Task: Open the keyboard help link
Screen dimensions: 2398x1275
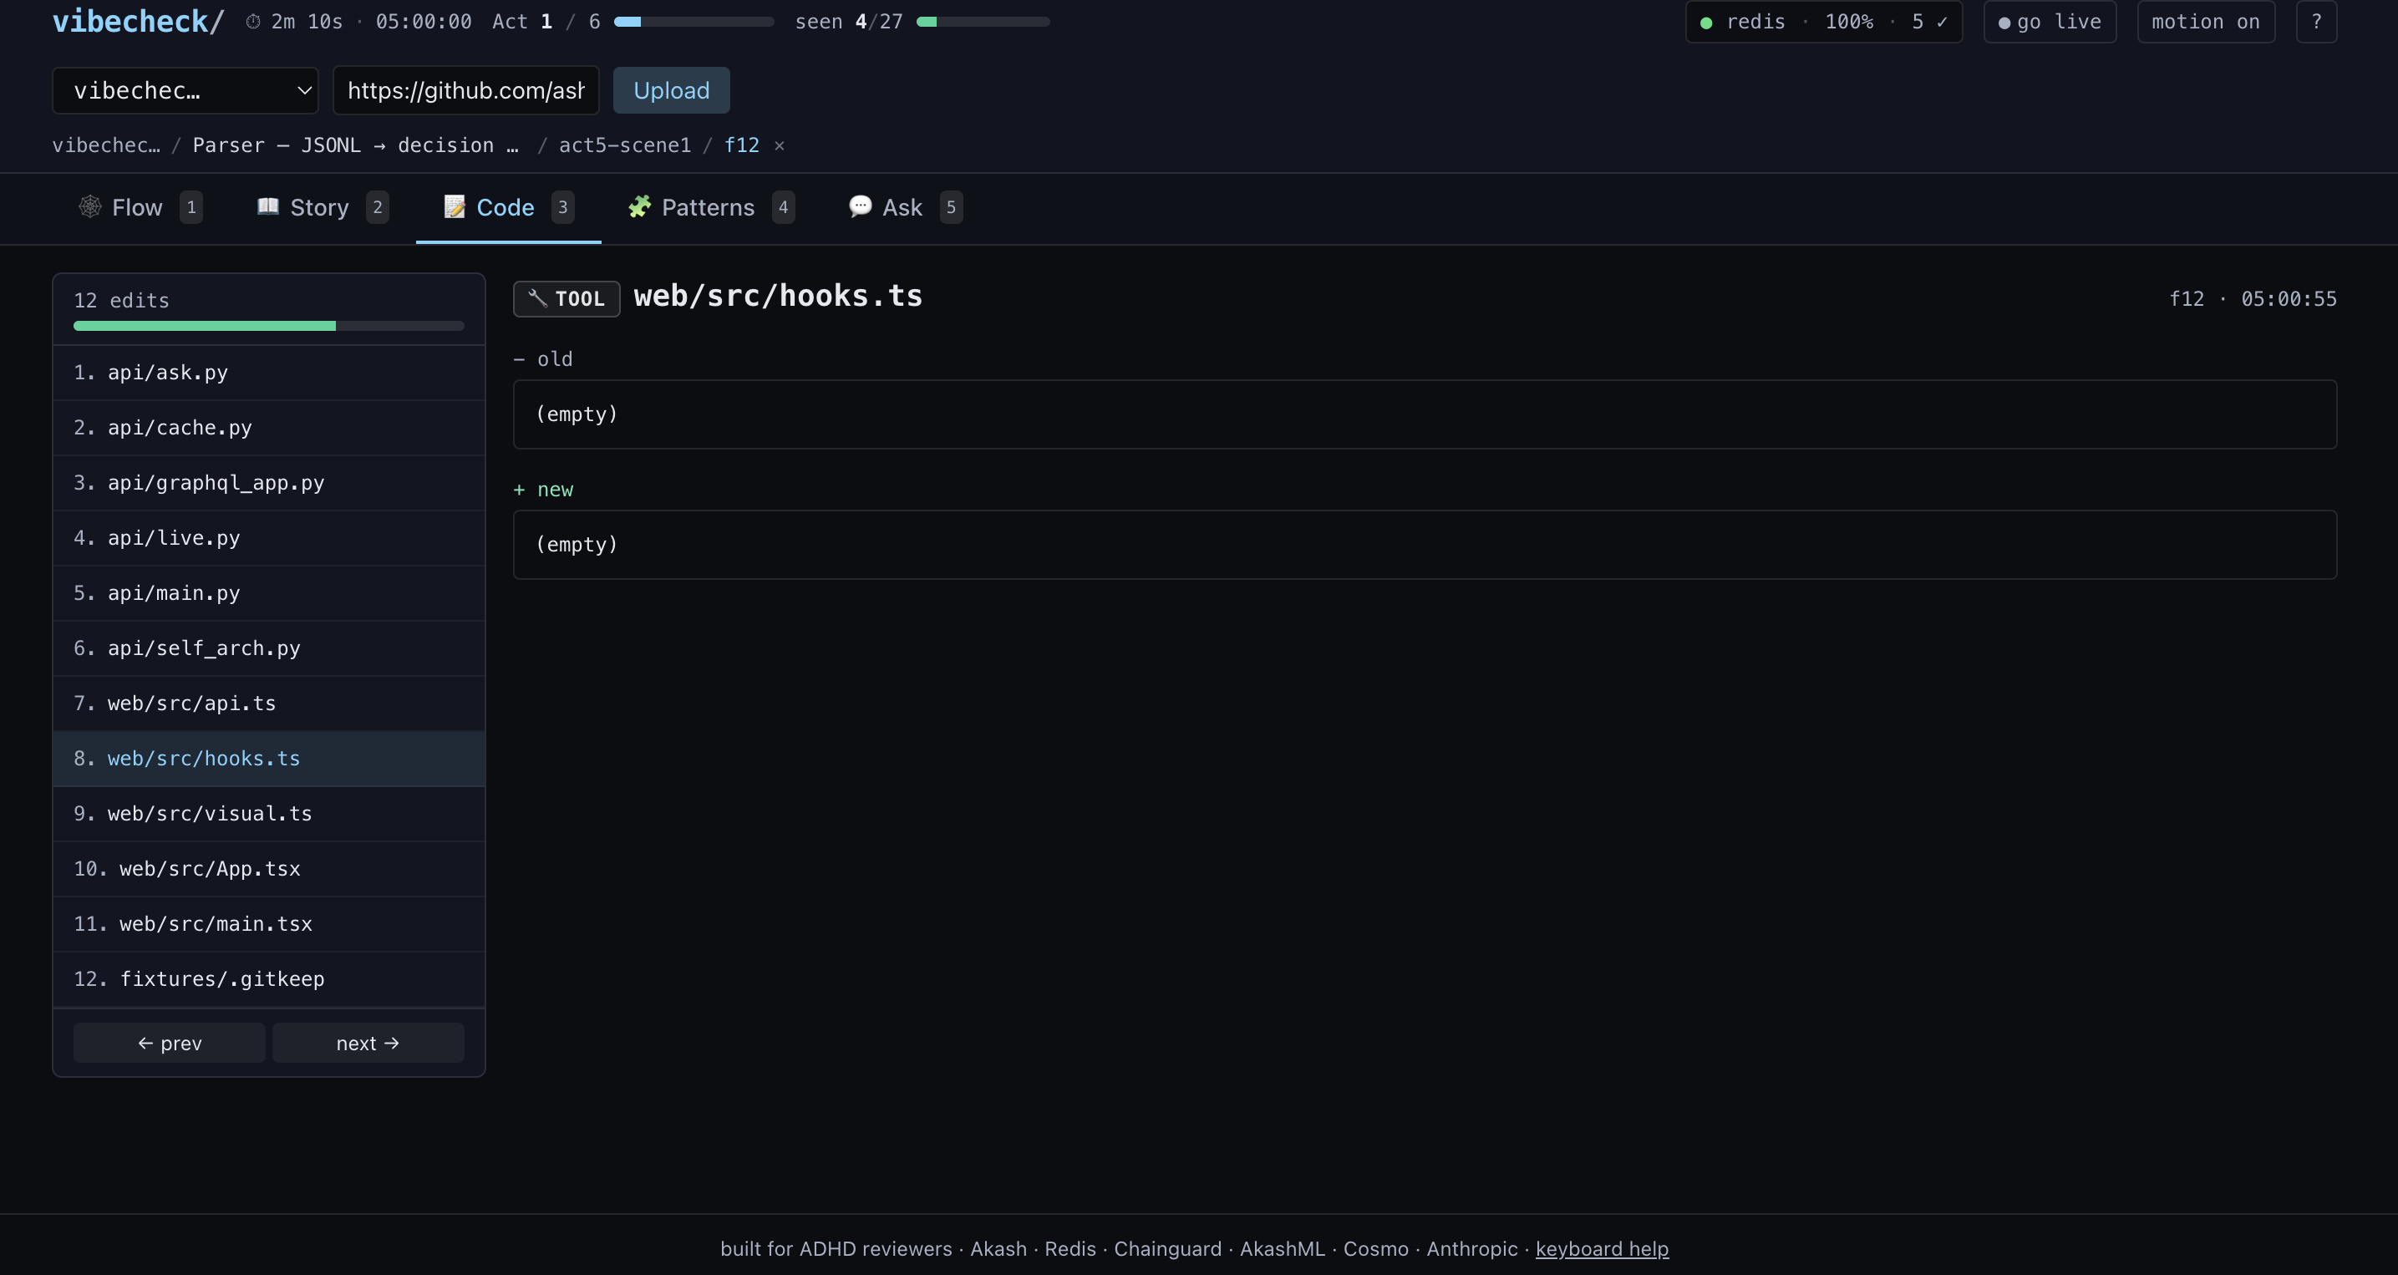Action: pos(1602,1249)
